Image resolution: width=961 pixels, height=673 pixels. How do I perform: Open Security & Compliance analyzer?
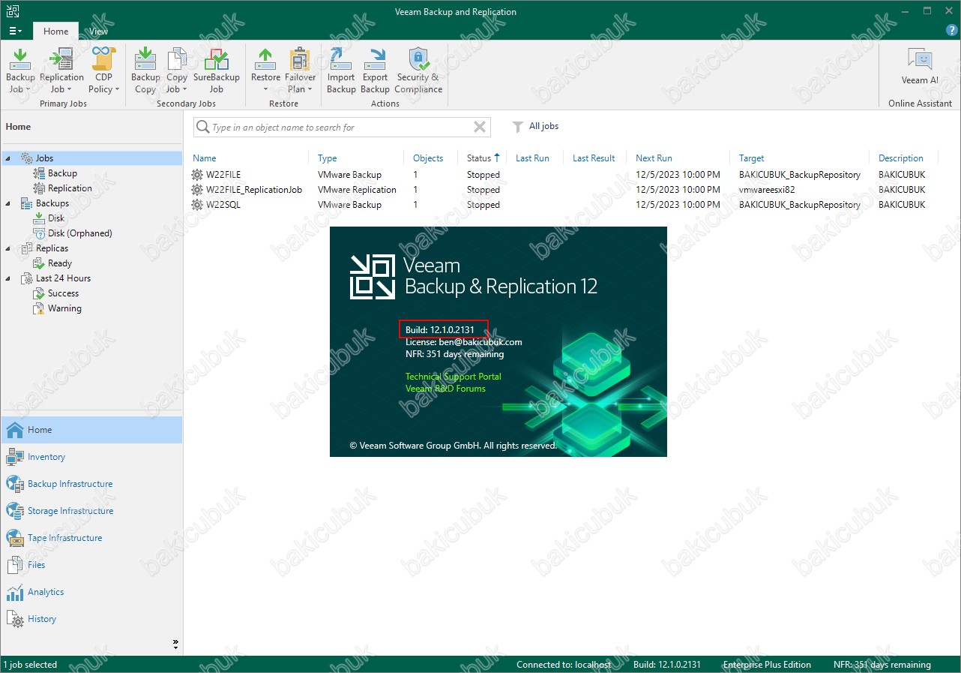(x=418, y=71)
